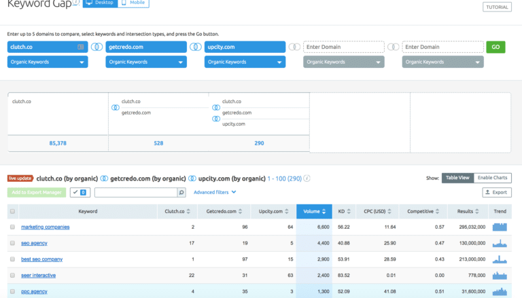Viewport: 522px width, 298px height.
Task: Click trend chart for marketing companies row
Action: pyautogui.click(x=500, y=227)
